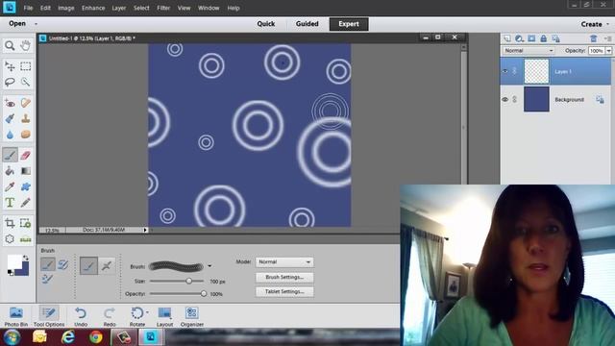The width and height of the screenshot is (615, 346).
Task: Open the brush Mode dropdown
Action: coord(284,261)
